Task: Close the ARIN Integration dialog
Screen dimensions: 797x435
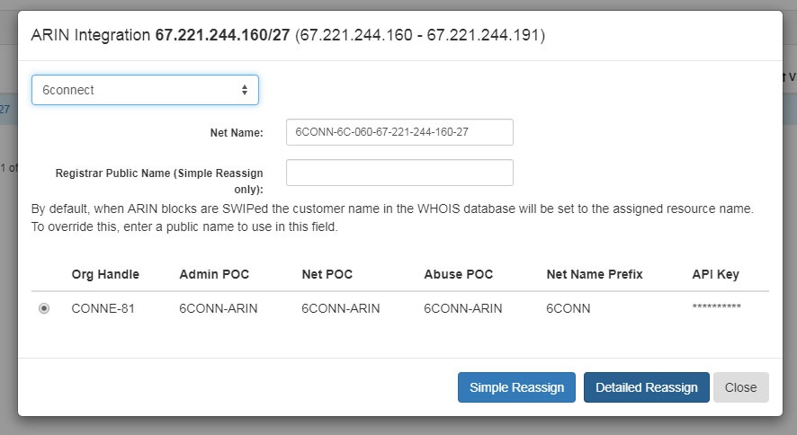Action: tap(740, 387)
